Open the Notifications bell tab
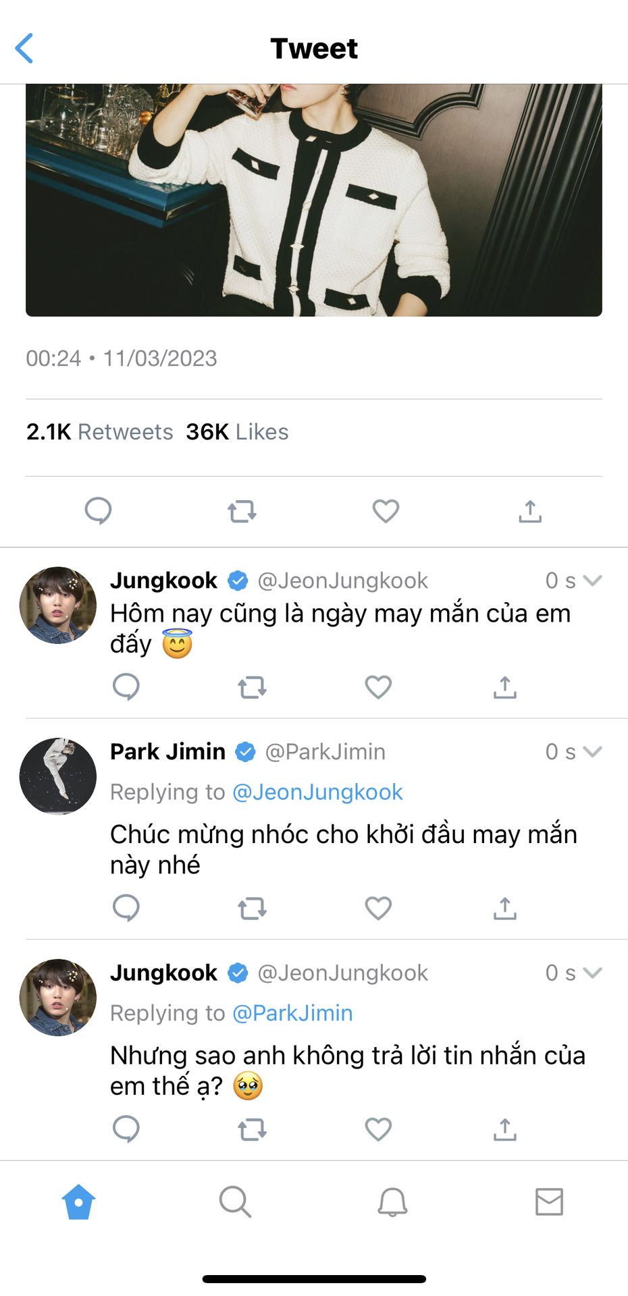This screenshot has height=1296, width=628. pos(392,1201)
